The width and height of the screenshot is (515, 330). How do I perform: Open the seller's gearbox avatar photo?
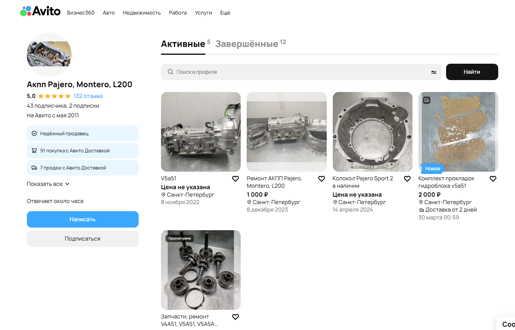point(49,55)
